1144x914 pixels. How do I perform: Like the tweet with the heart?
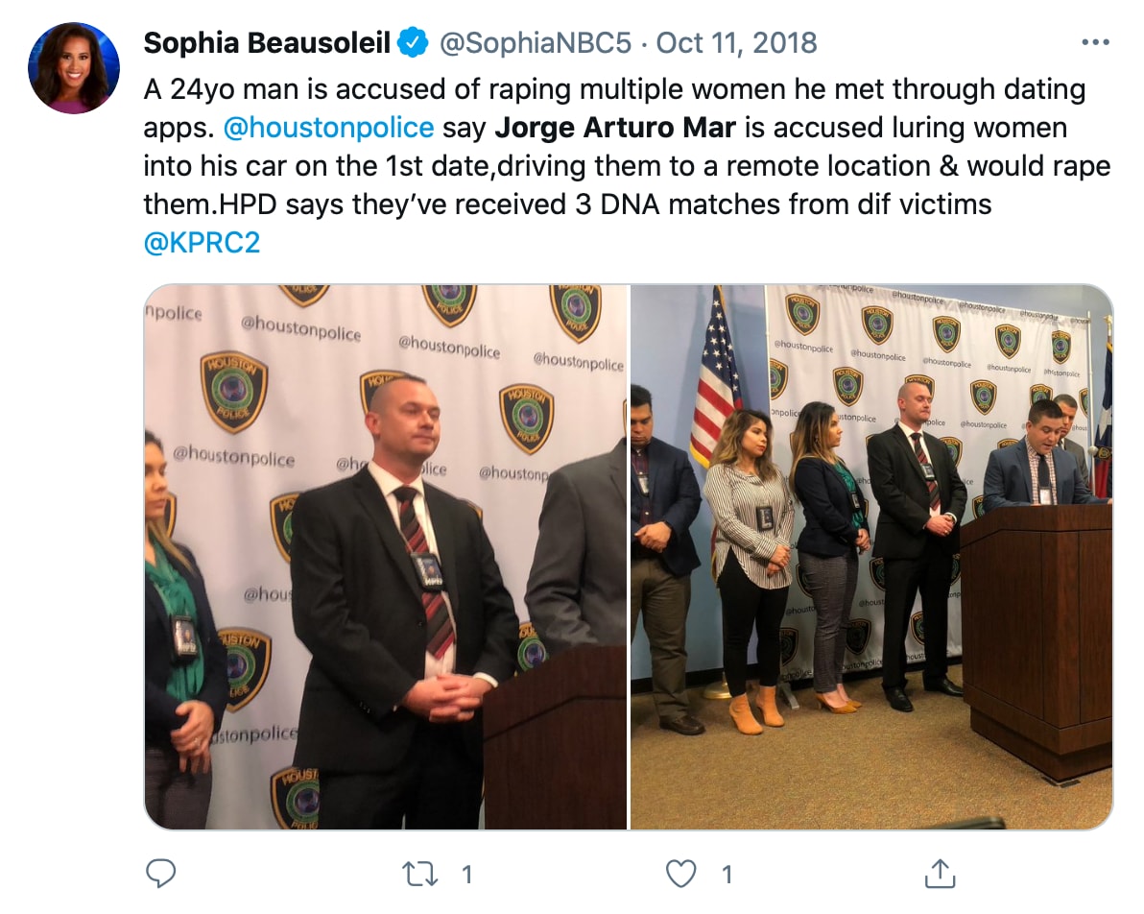(680, 873)
